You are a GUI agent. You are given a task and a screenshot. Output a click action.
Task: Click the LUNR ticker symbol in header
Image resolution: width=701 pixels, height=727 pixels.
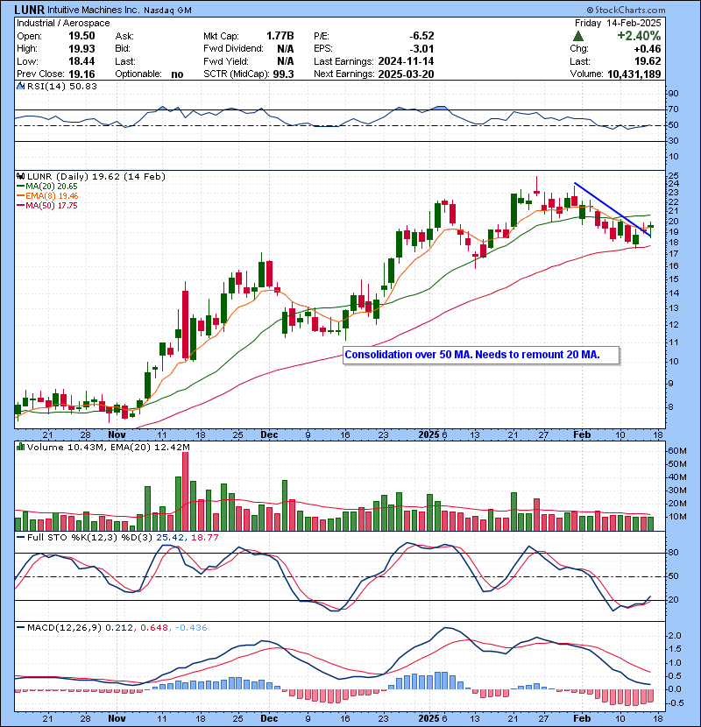(29, 10)
